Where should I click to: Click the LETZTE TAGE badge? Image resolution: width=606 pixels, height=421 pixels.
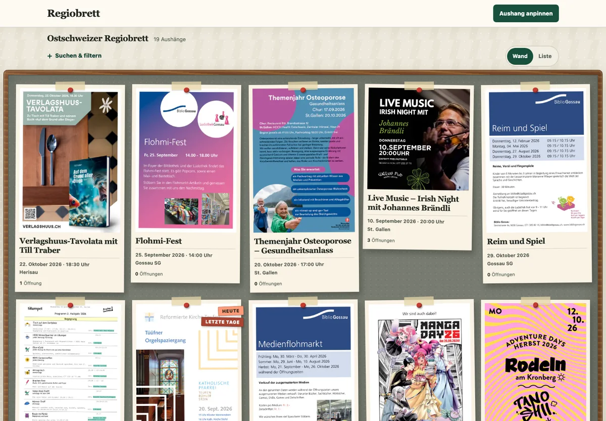coord(222,322)
